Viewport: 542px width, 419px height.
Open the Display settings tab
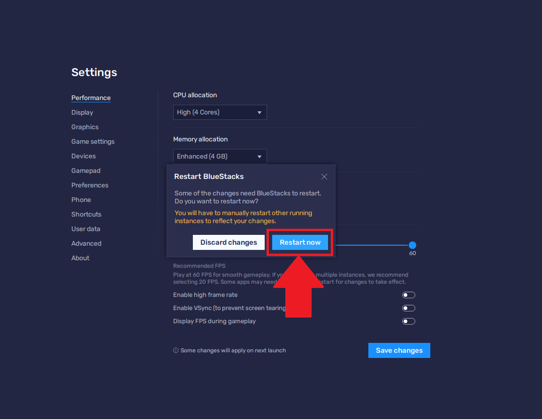[82, 112]
